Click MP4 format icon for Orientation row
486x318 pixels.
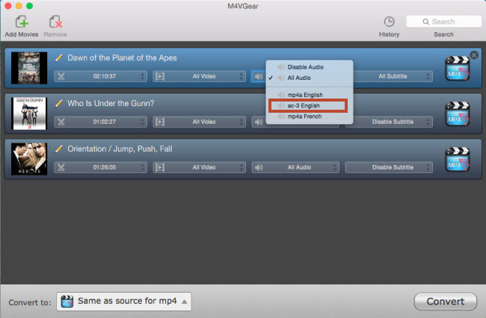coord(456,159)
